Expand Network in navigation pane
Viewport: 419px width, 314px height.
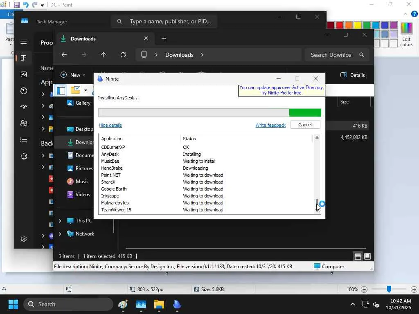[x=60, y=234]
